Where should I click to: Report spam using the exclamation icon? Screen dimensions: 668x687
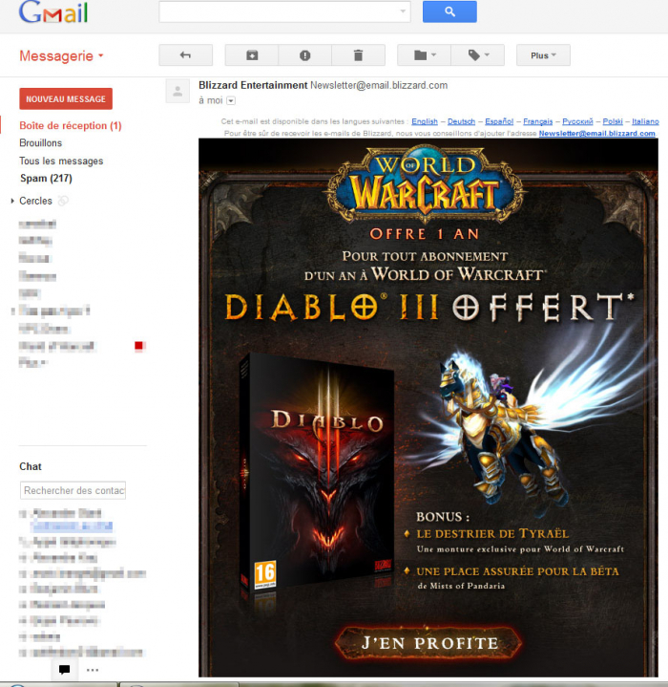304,55
